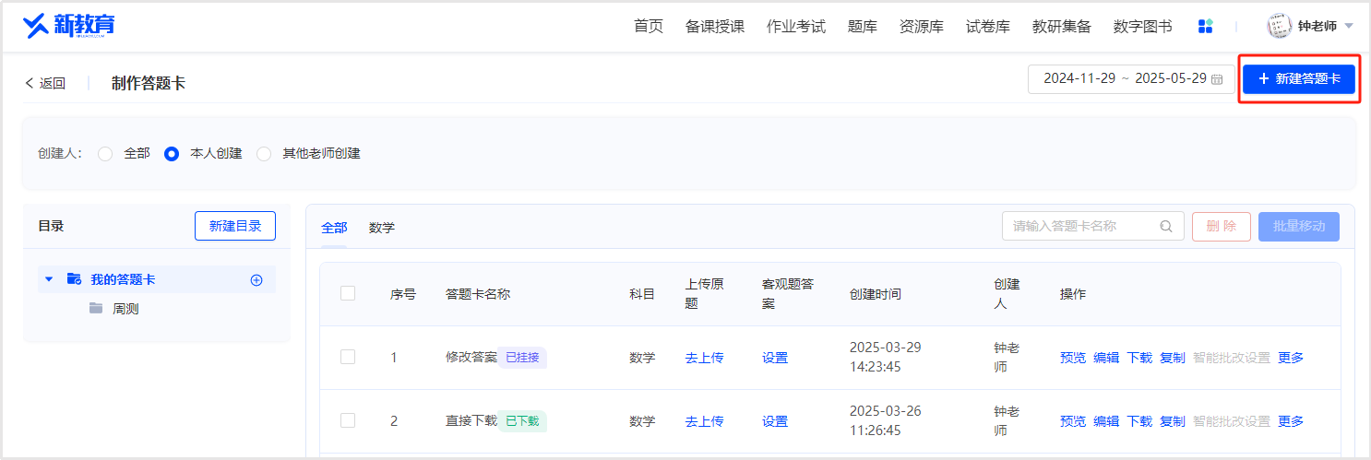This screenshot has width=1371, height=460.
Task: Click the 批量移动 button
Action: pos(1299,227)
